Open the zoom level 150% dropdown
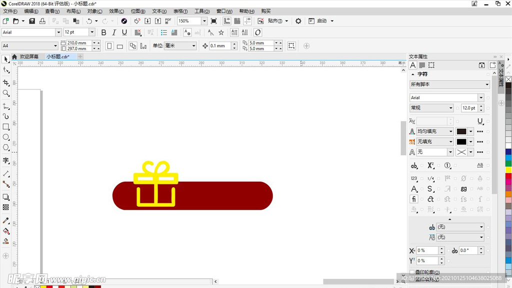Image resolution: width=512 pixels, height=288 pixels. click(x=204, y=21)
